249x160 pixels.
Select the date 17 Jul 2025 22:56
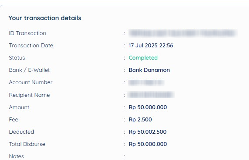click(151, 46)
